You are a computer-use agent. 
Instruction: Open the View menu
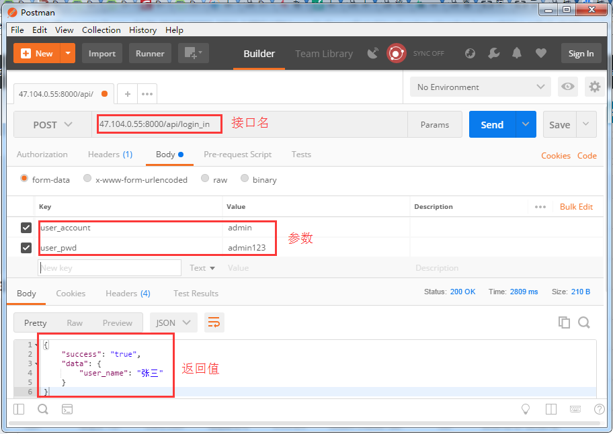tap(64, 30)
